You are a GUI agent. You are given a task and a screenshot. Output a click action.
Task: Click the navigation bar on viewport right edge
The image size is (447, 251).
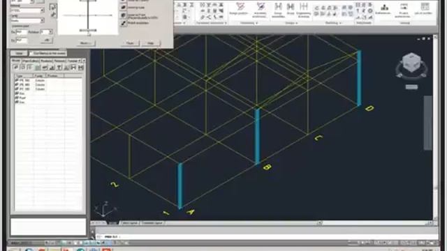[427, 123]
